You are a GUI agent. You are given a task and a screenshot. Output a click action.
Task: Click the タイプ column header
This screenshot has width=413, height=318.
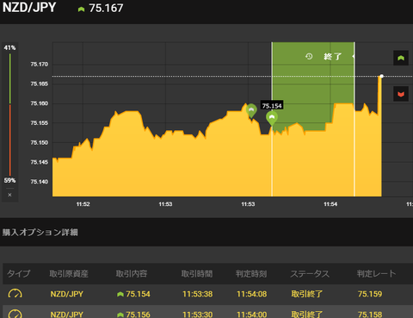point(18,273)
